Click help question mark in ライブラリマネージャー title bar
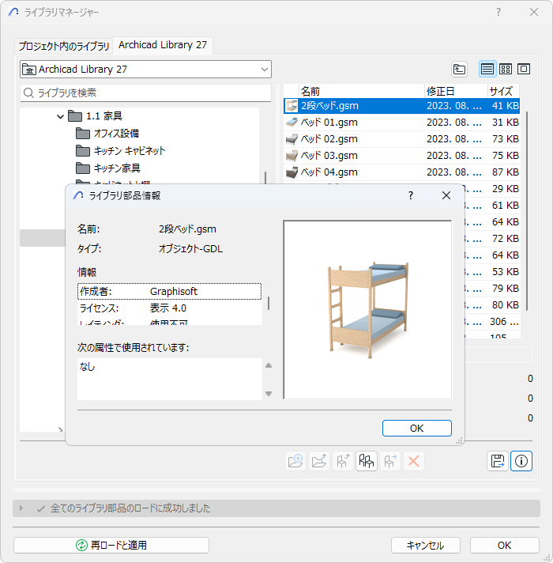Viewport: 553px width, 563px height. 498,12
